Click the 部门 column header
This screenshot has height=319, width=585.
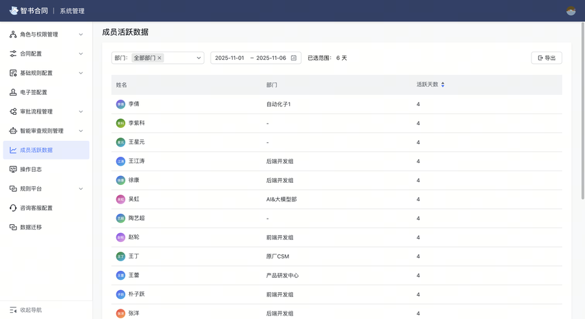click(x=272, y=85)
